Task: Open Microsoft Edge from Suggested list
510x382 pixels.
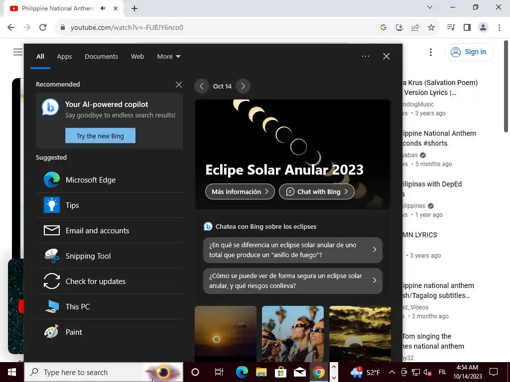Action: tap(109, 180)
